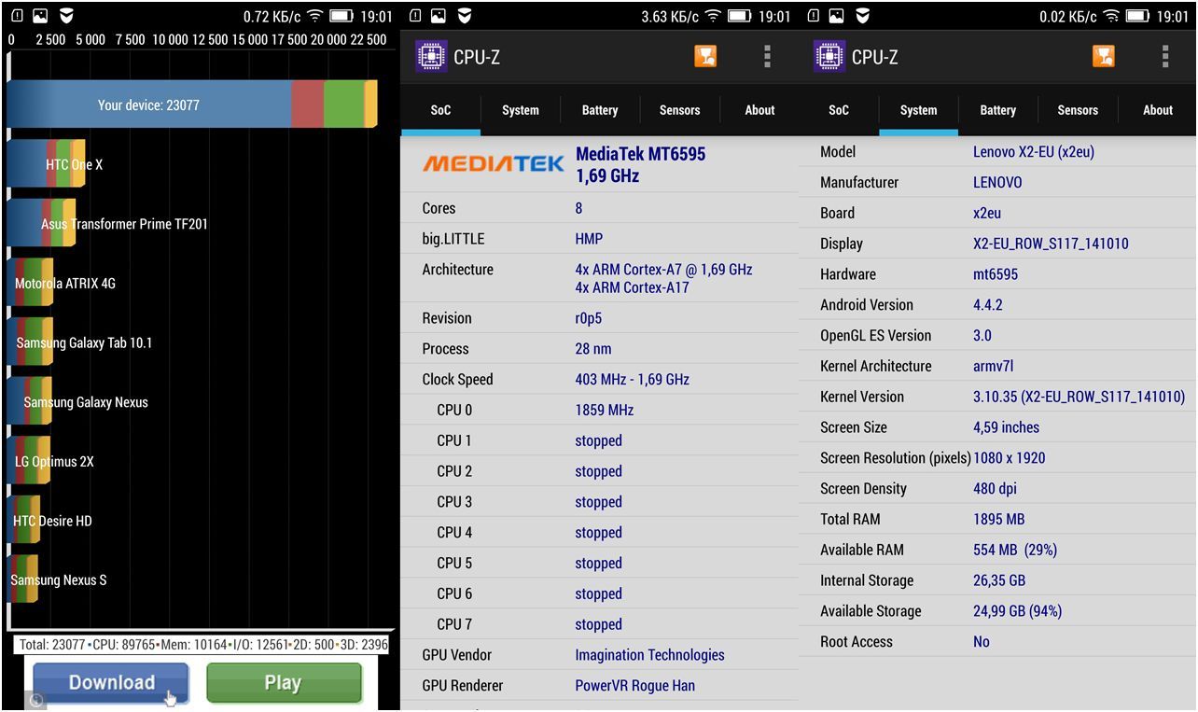Image resolution: width=1198 pixels, height=712 pixels.
Task: Tap the battery status icon above the benchmark chart
Action: click(341, 16)
